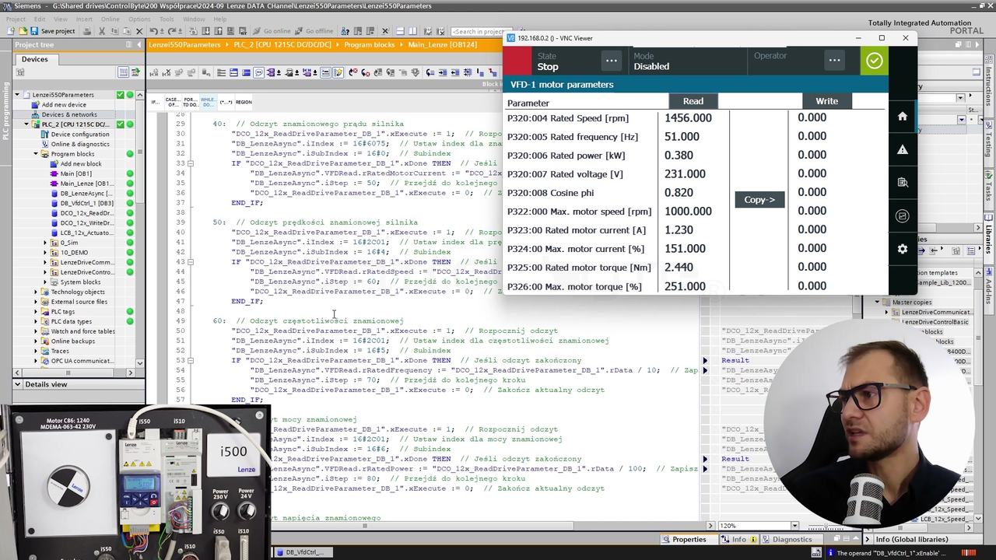Split the editor space vertically
Image resolution: width=996 pixels, height=560 pixels.
point(413,31)
